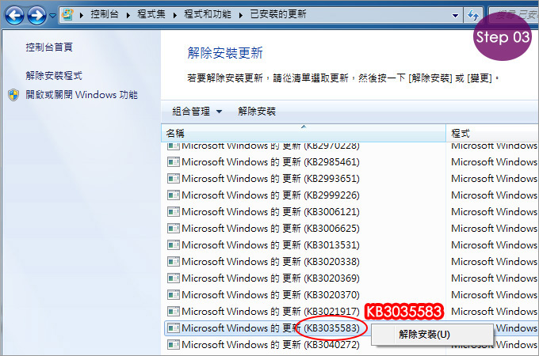Click icon of KB2985461 update
This screenshot has width=539, height=356.
(174, 162)
